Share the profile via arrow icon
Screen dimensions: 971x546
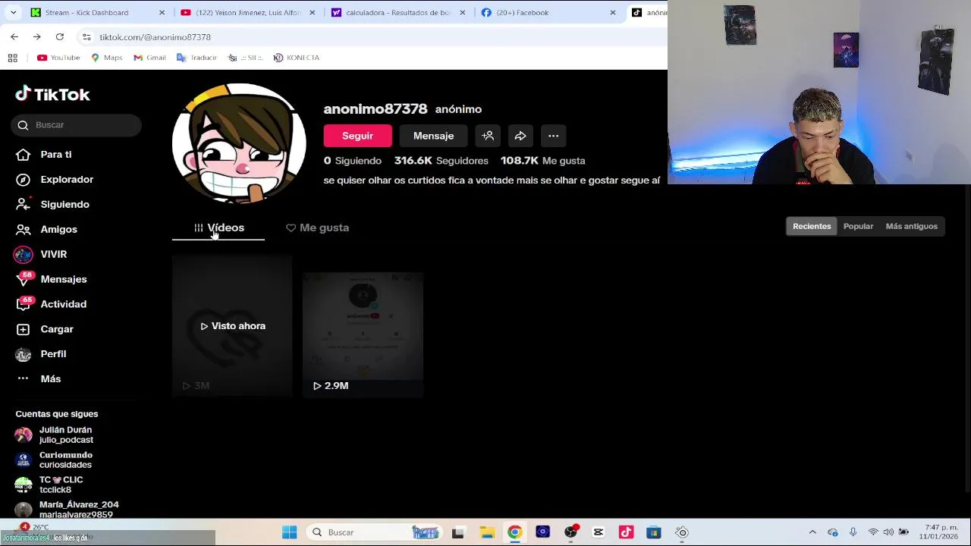(520, 136)
